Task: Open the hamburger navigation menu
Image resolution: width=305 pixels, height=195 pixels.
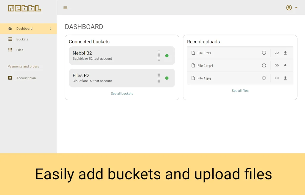Action: (x=65, y=8)
